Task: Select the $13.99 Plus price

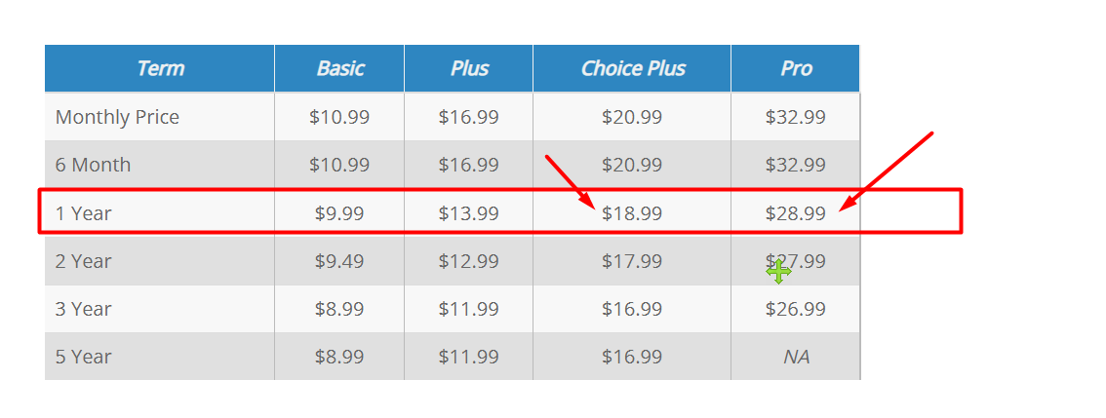Action: point(469,213)
